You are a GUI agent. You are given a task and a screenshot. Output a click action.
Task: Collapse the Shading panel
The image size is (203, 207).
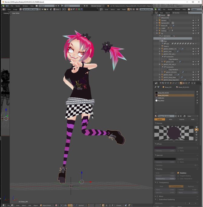(x=155, y=169)
